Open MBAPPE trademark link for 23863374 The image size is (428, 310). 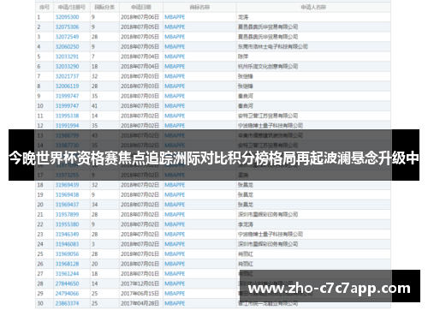[175, 303]
